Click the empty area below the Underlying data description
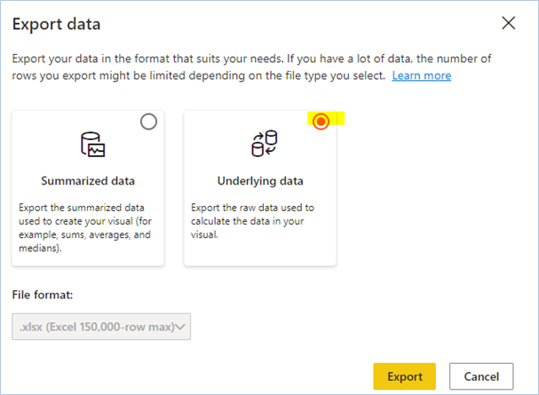The width and height of the screenshot is (539, 395). 260,253
